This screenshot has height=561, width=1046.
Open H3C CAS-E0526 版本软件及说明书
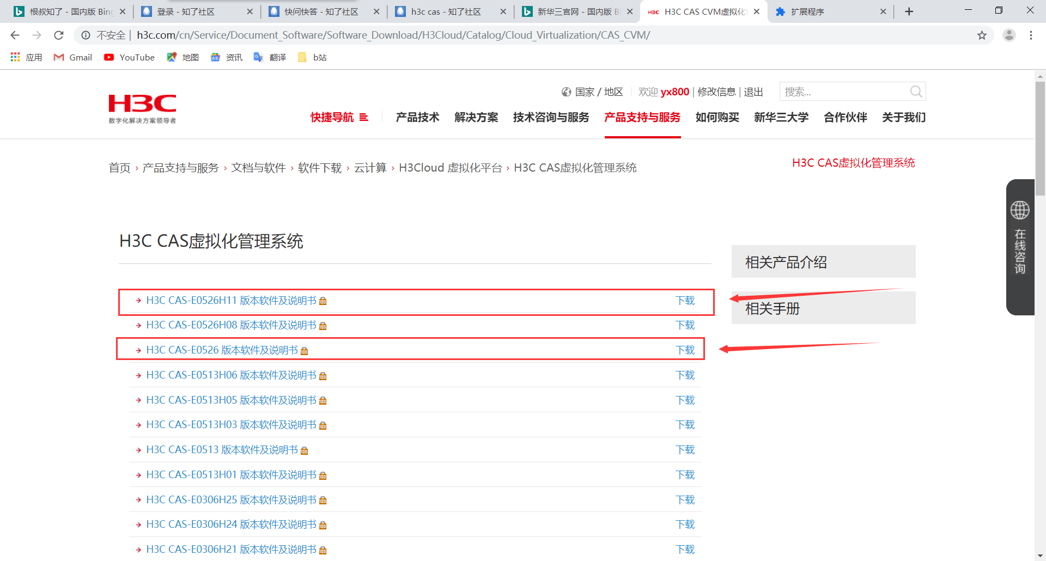[222, 350]
